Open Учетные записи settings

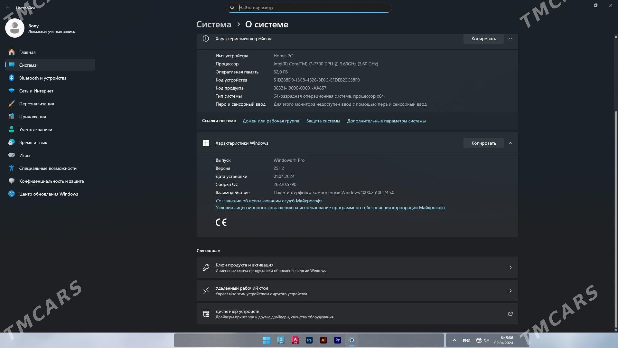coord(50,130)
